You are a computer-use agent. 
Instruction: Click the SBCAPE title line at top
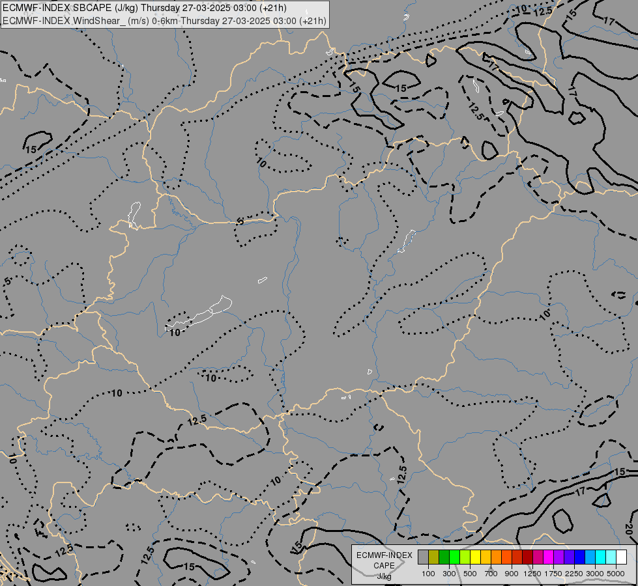click(x=145, y=8)
